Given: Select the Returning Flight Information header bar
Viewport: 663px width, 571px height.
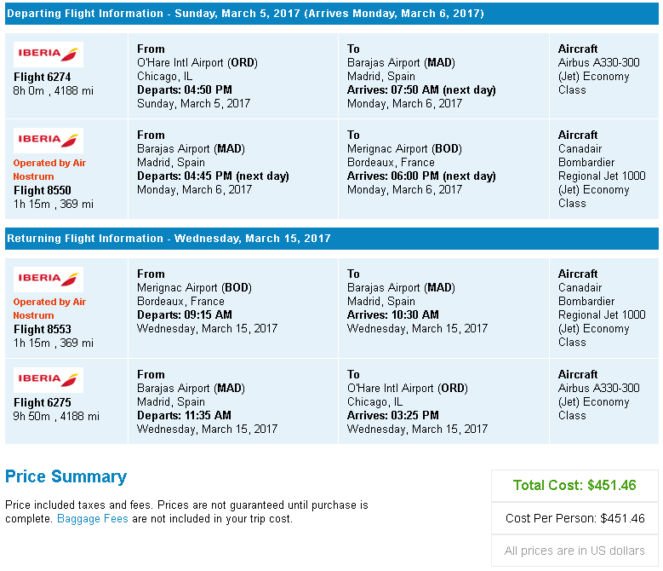Looking at the screenshot, I should pyautogui.click(x=332, y=239).
